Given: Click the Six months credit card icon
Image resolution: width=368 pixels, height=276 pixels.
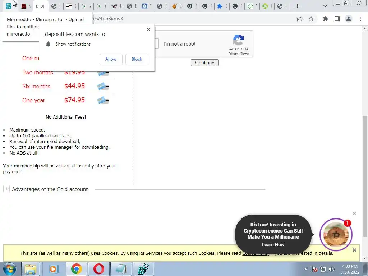Looking at the screenshot, I should click(103, 86).
